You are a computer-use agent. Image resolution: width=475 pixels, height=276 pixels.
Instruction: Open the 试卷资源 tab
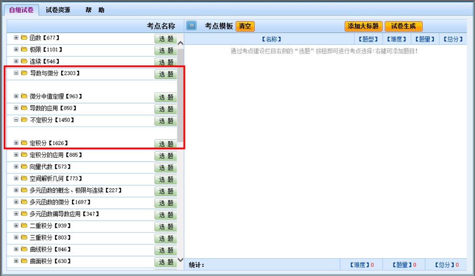click(58, 10)
